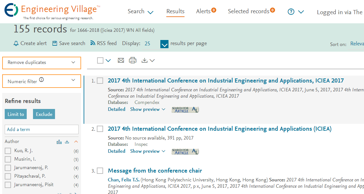The image size is (364, 194).
Task: Click the Numeric filter info icon
Action: [x=41, y=80]
